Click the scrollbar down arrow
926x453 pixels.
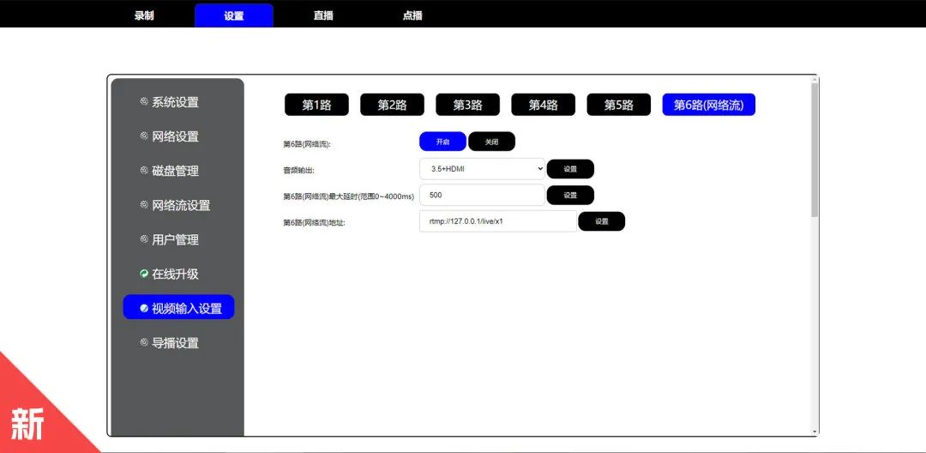(x=815, y=432)
